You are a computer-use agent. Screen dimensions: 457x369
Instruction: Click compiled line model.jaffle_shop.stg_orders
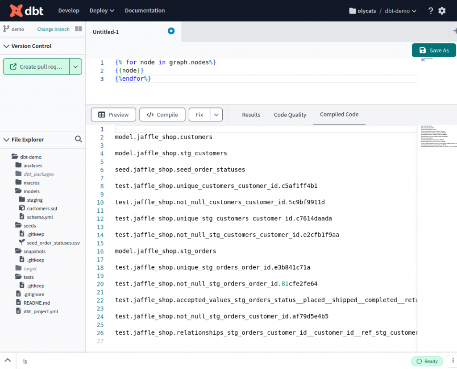click(x=166, y=251)
